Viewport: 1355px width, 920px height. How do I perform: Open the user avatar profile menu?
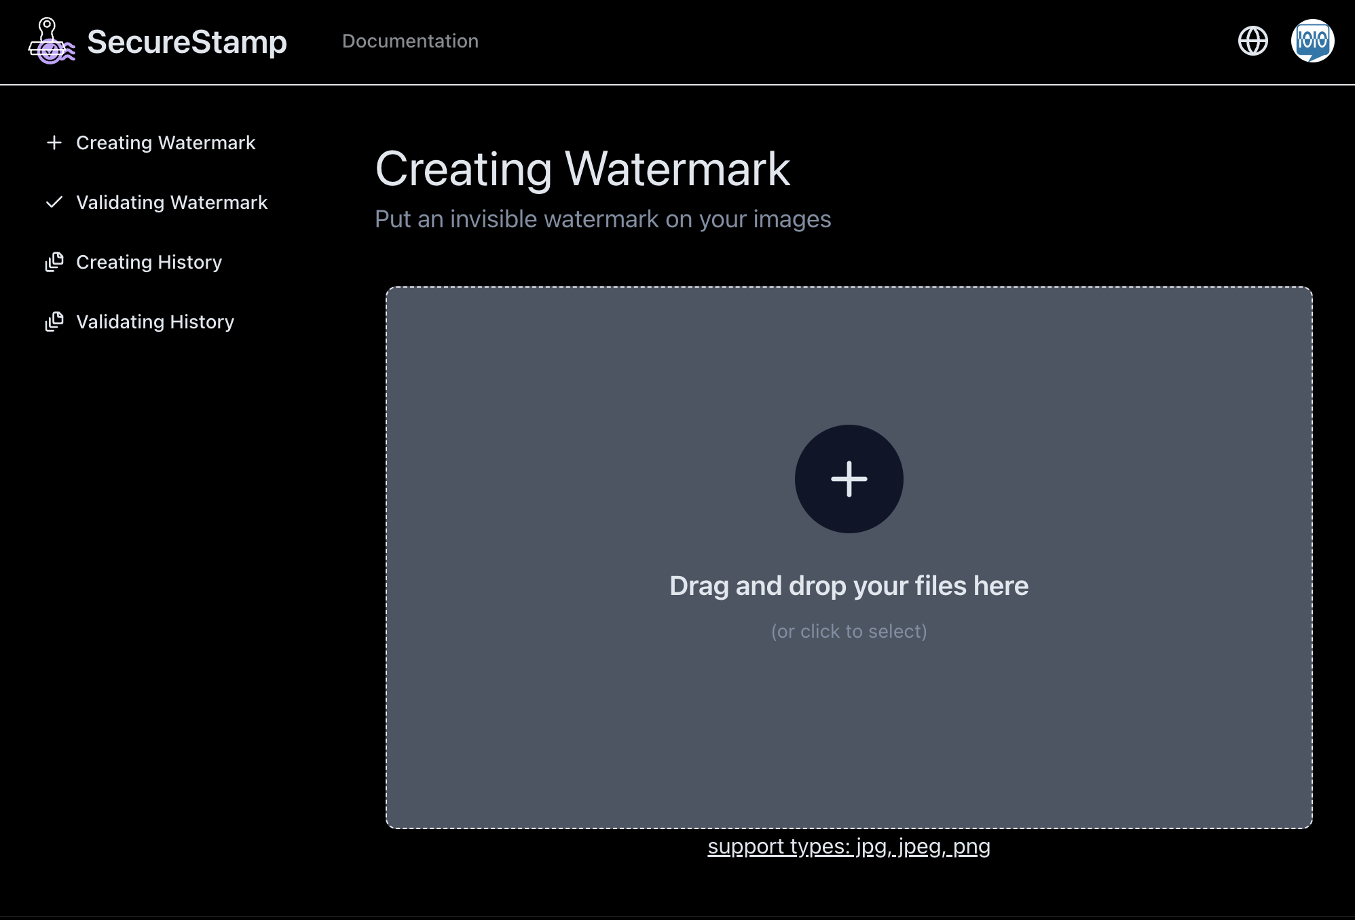click(1312, 41)
